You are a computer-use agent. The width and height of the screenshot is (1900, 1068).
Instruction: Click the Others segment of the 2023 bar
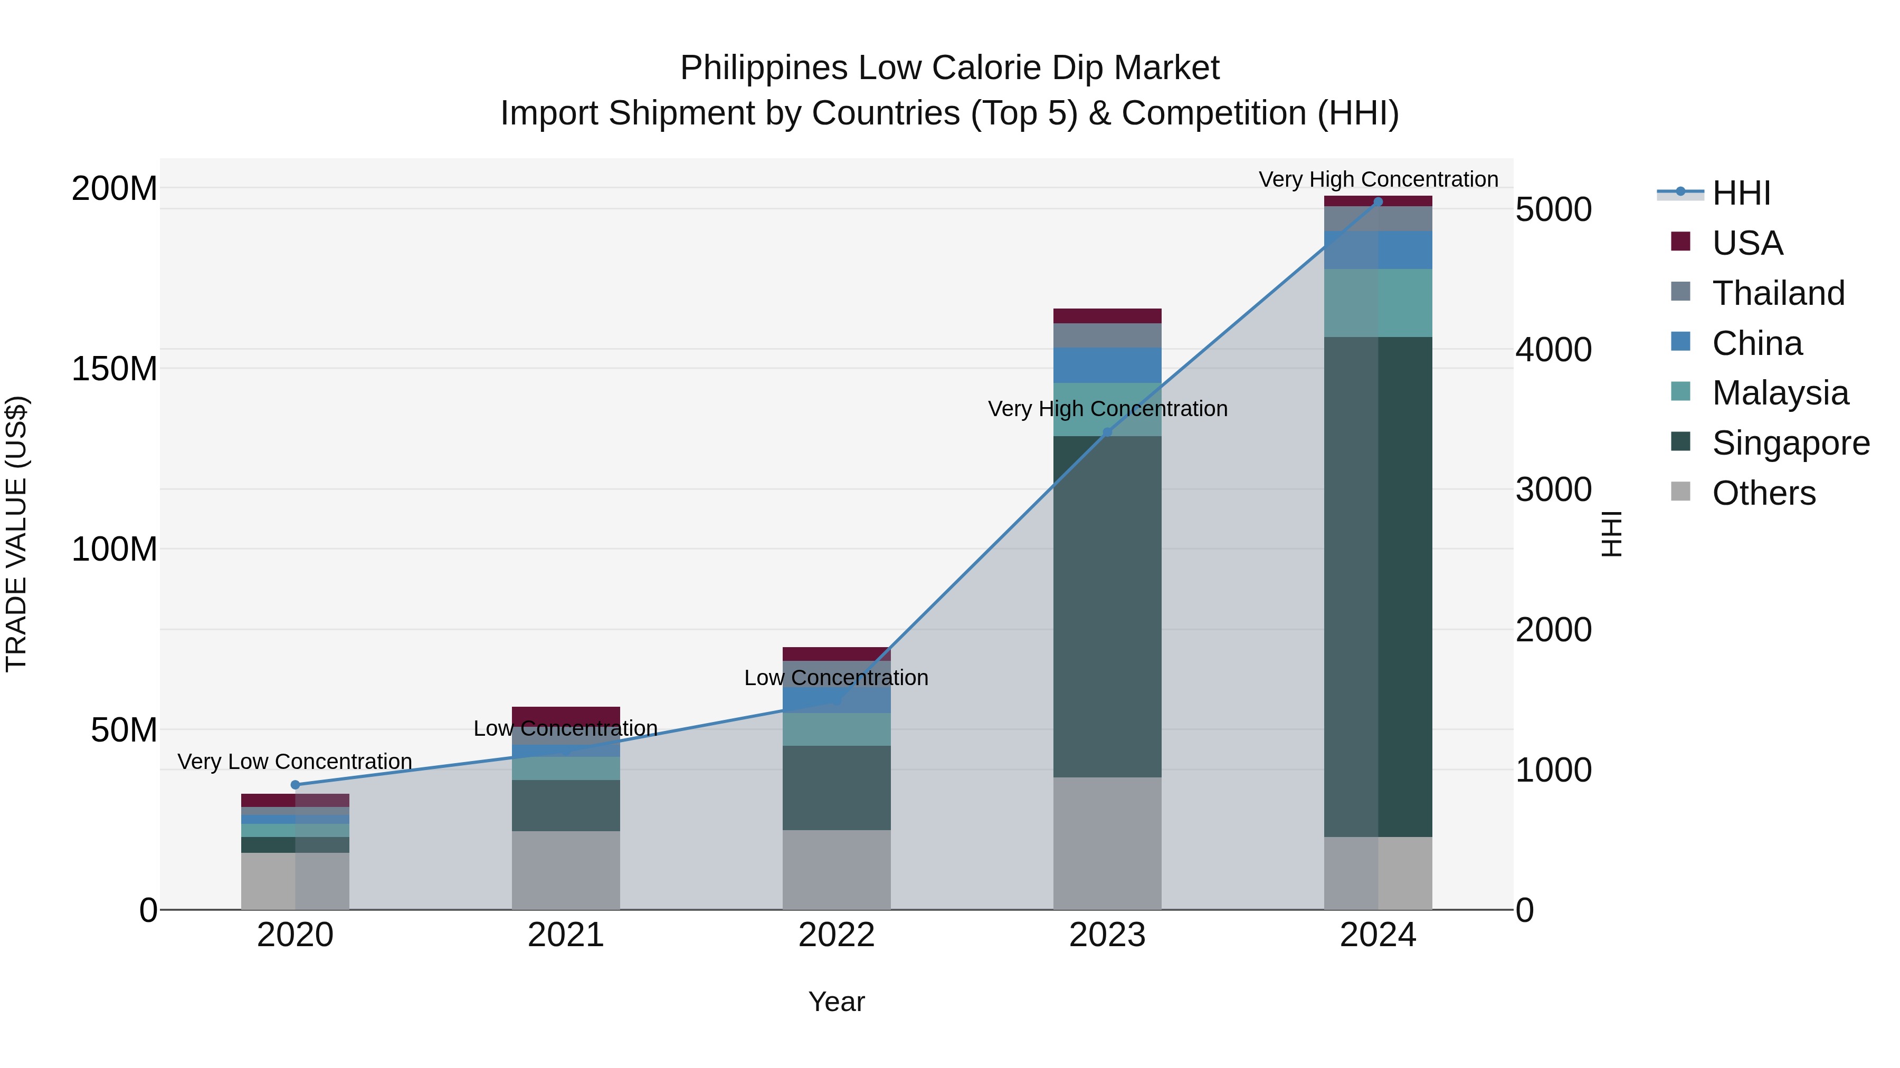click(x=1107, y=843)
